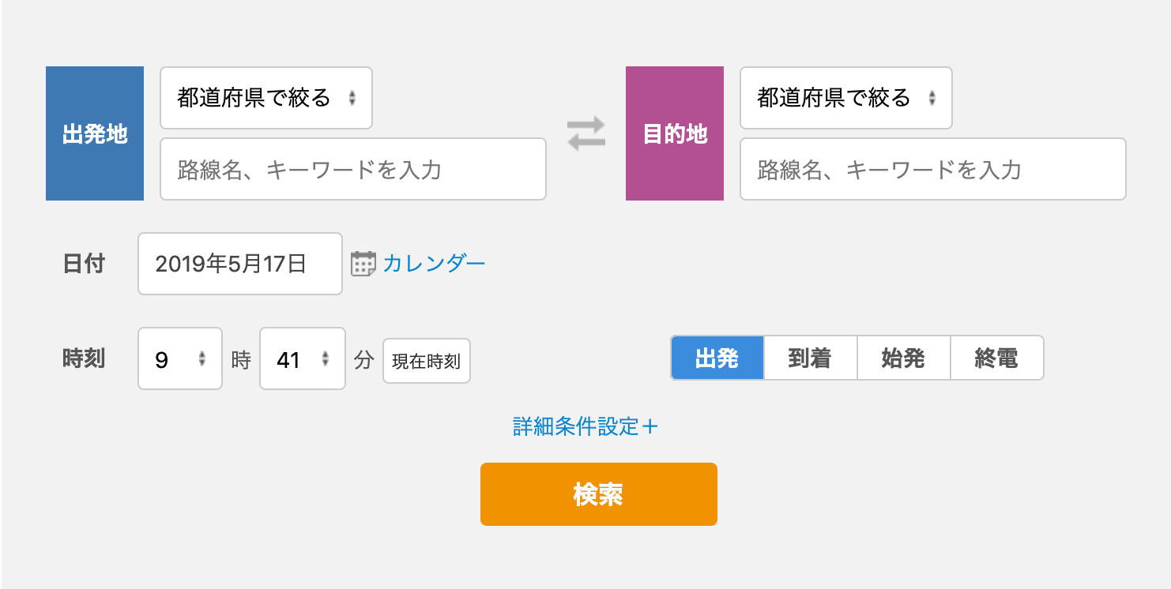Click the minute stepper arrows beside 41
1171x589 pixels.
pyautogui.click(x=326, y=358)
